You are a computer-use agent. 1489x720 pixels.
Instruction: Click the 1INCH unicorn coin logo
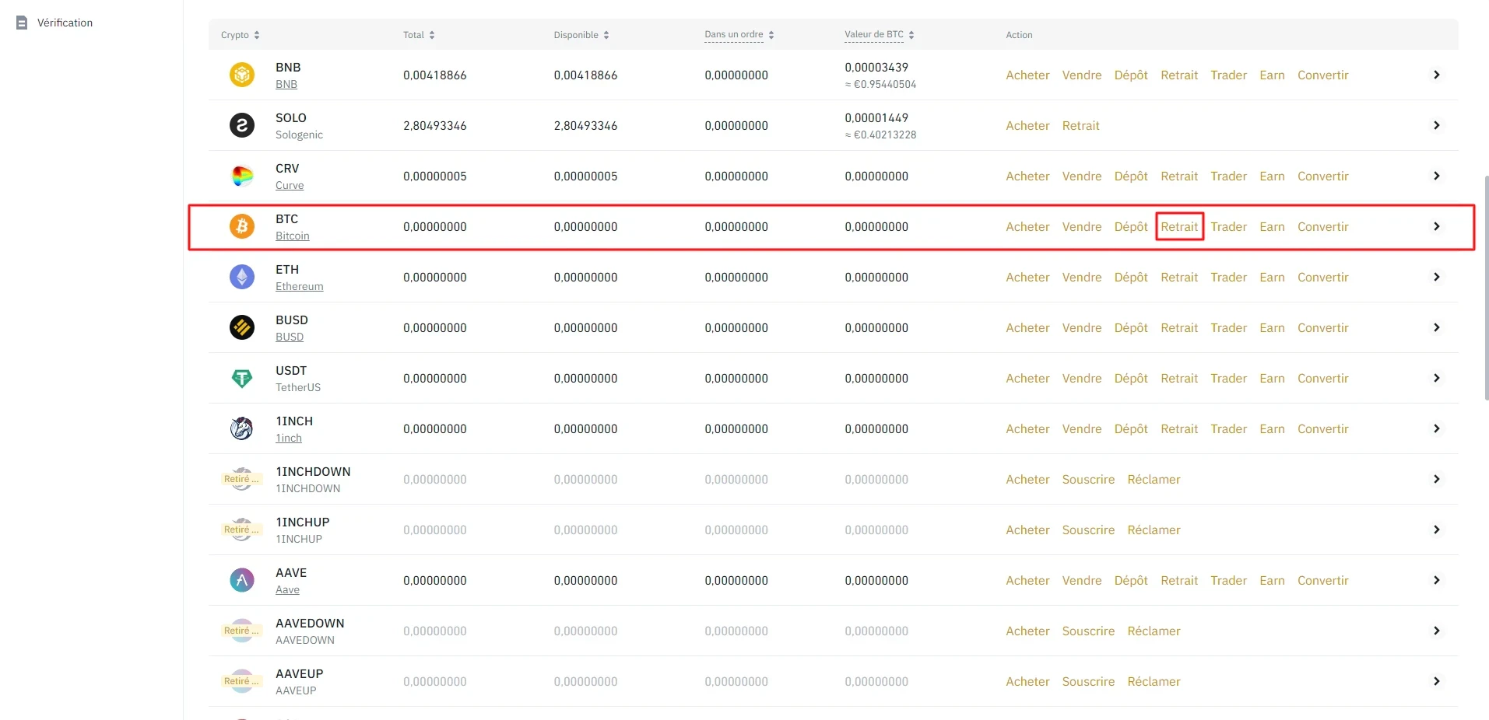tap(242, 428)
